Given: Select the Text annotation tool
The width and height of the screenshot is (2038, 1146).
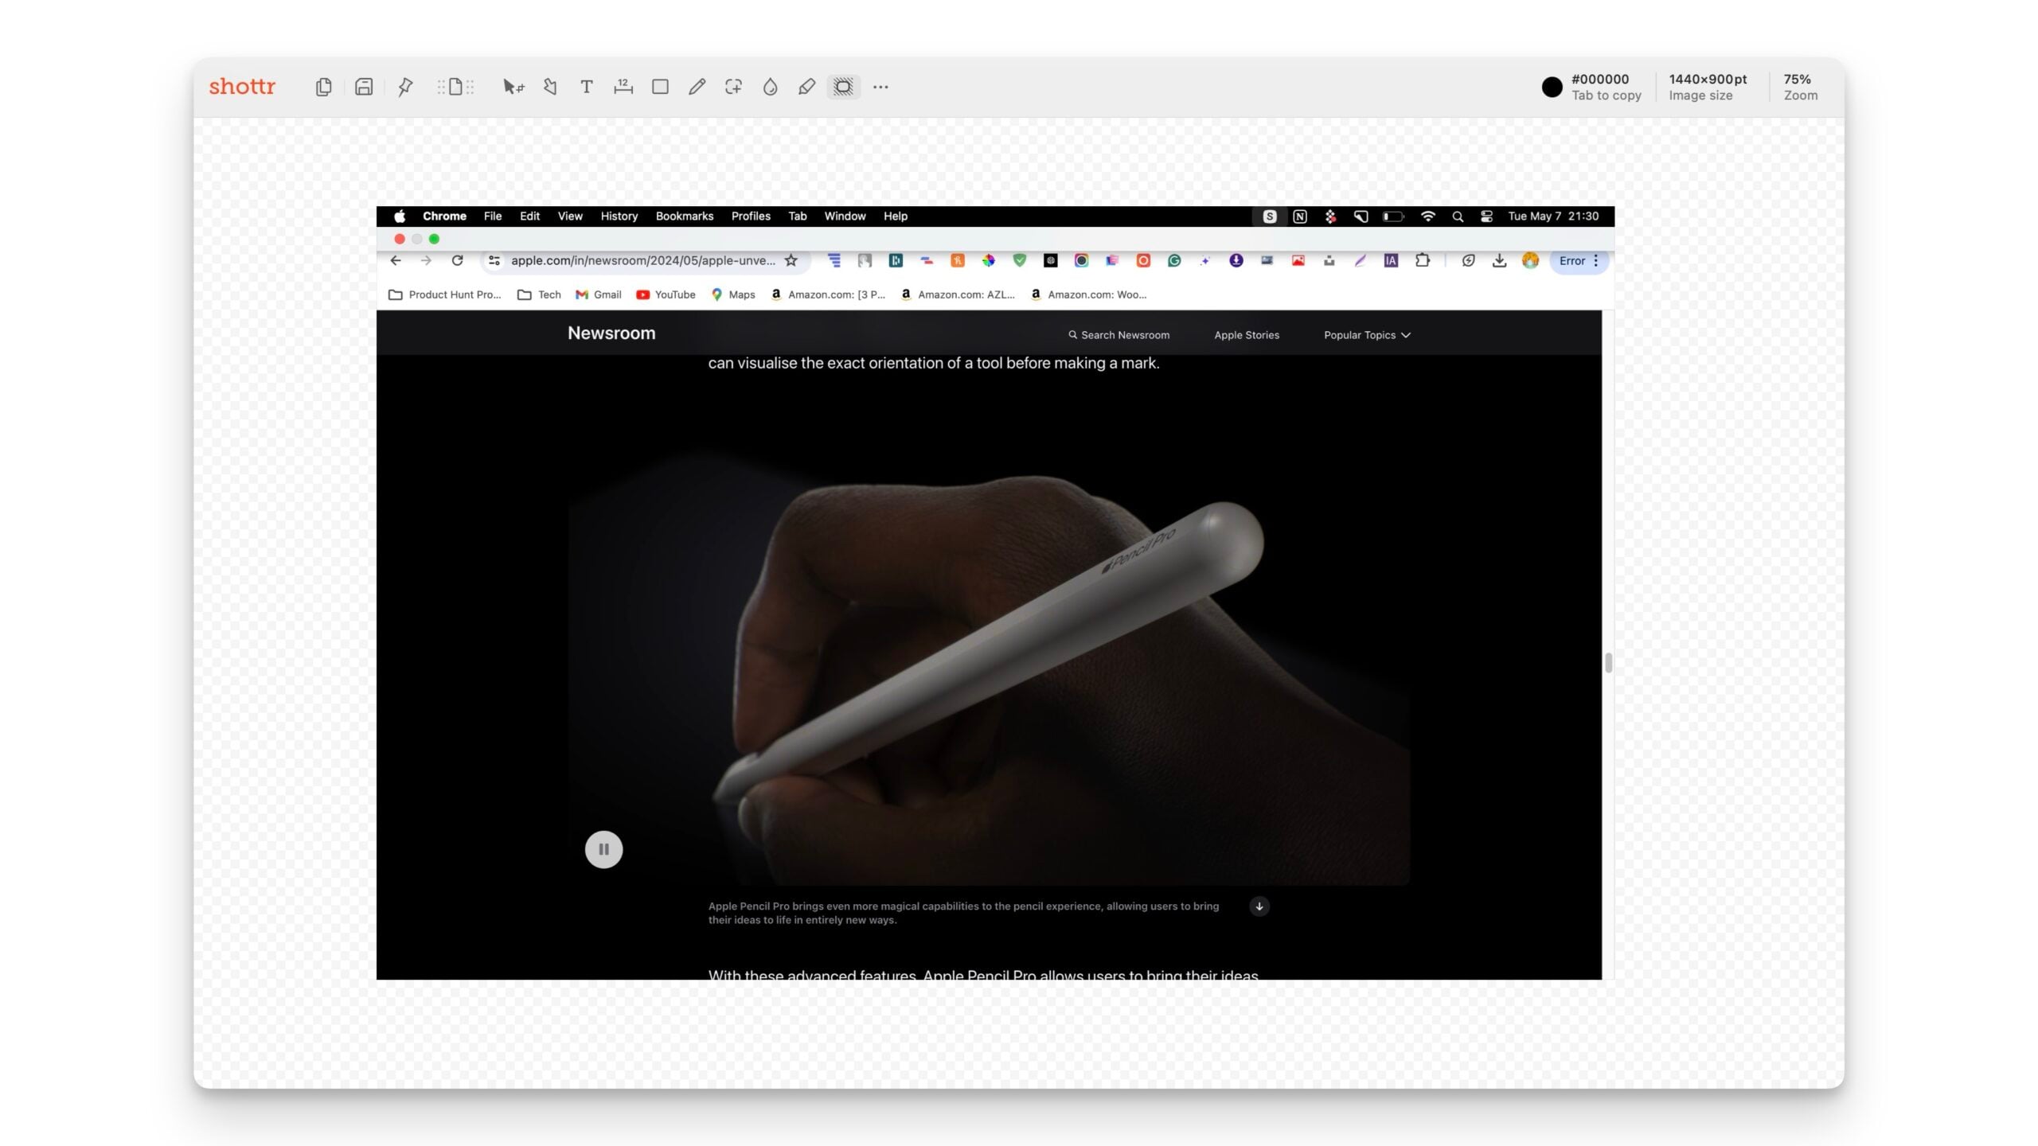Looking at the screenshot, I should [x=587, y=87].
